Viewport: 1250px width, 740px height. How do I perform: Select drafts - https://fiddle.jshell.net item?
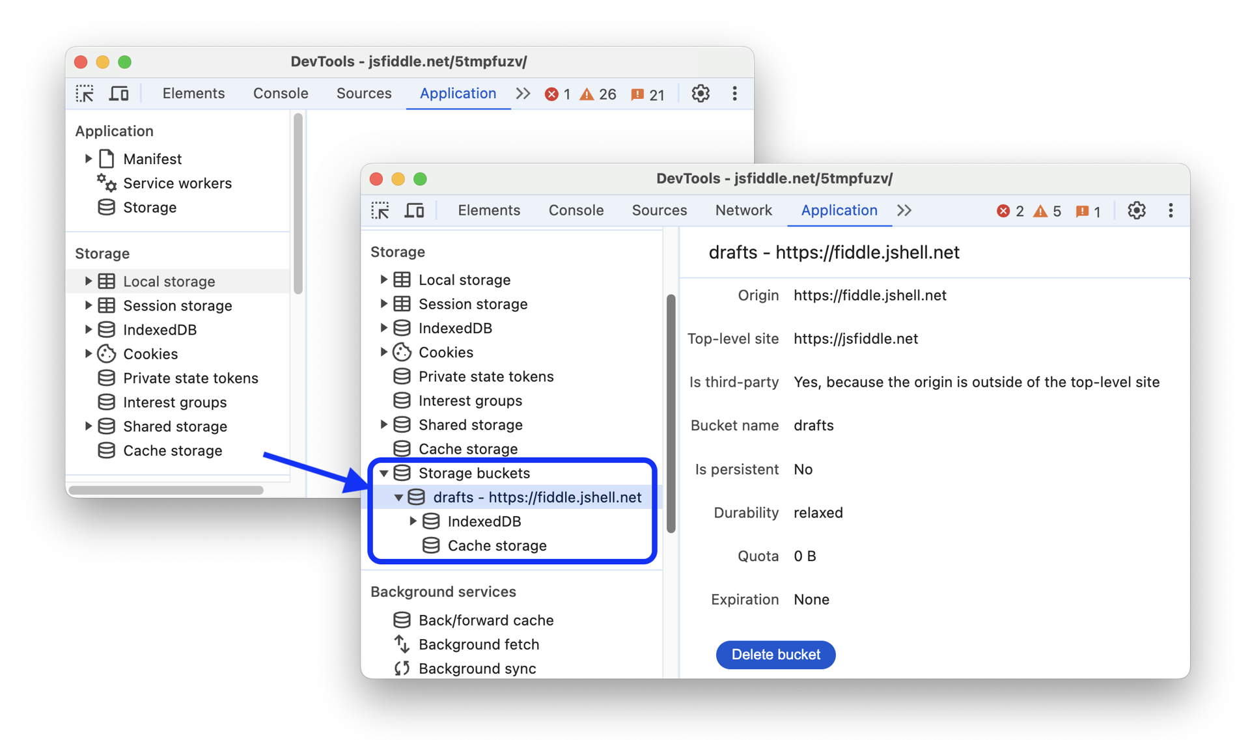537,497
